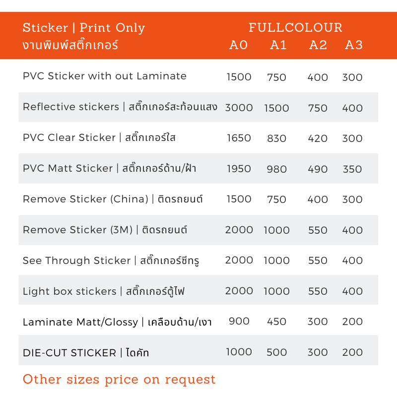The width and height of the screenshot is (397, 397).
Task: Select the See Through Sticker row label
Action: click(111, 261)
